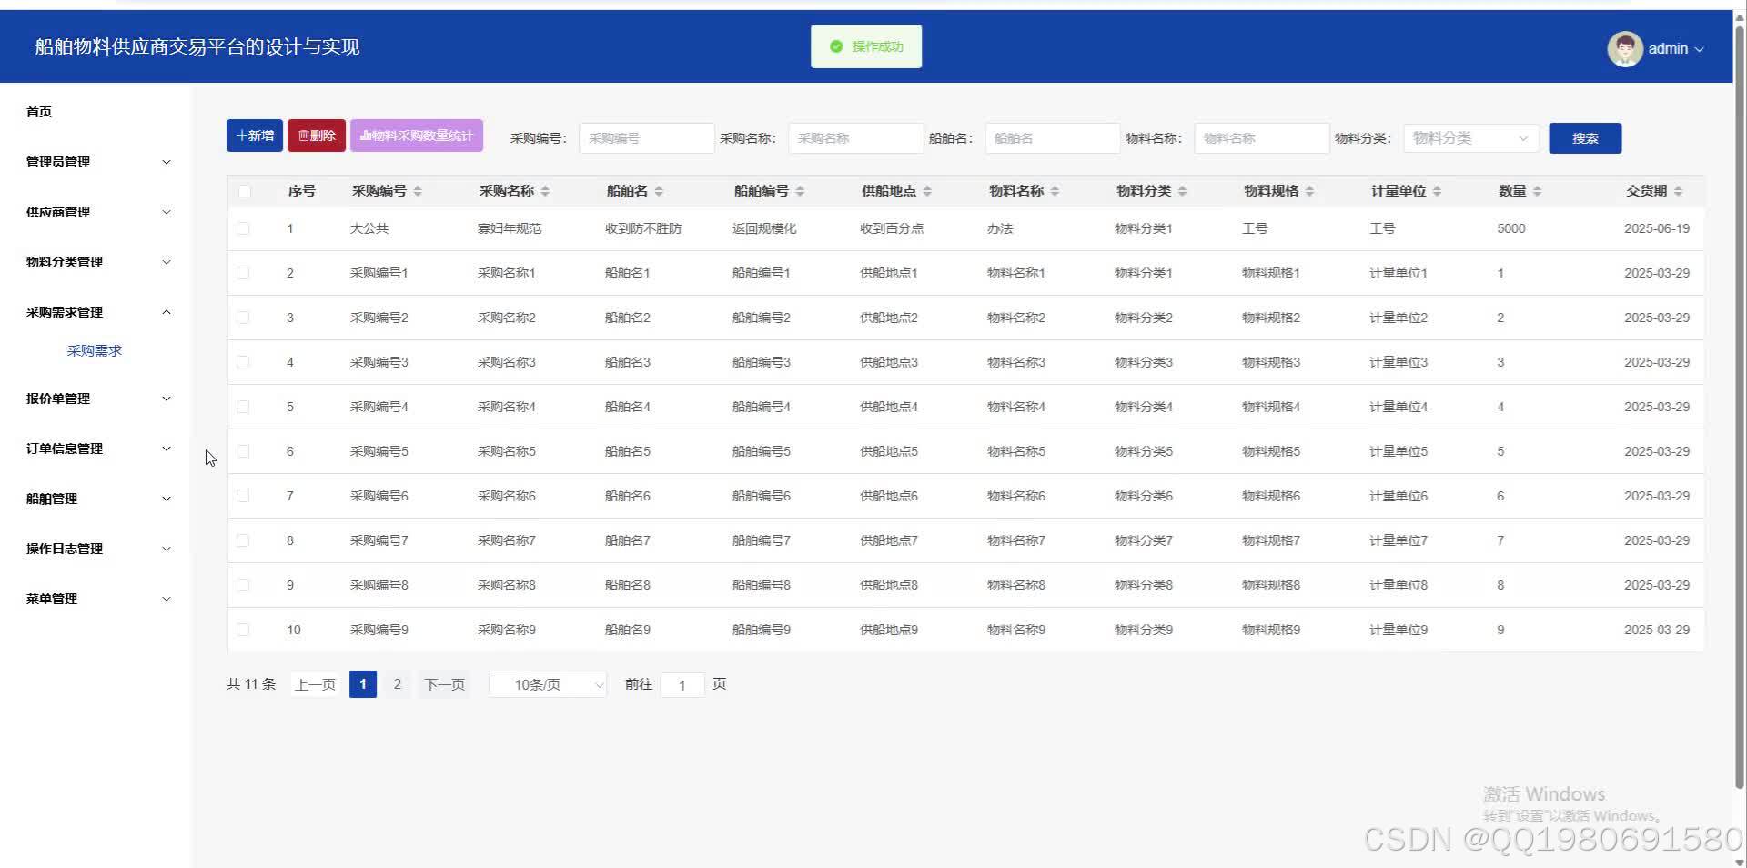Click the admin avatar image

click(1626, 48)
